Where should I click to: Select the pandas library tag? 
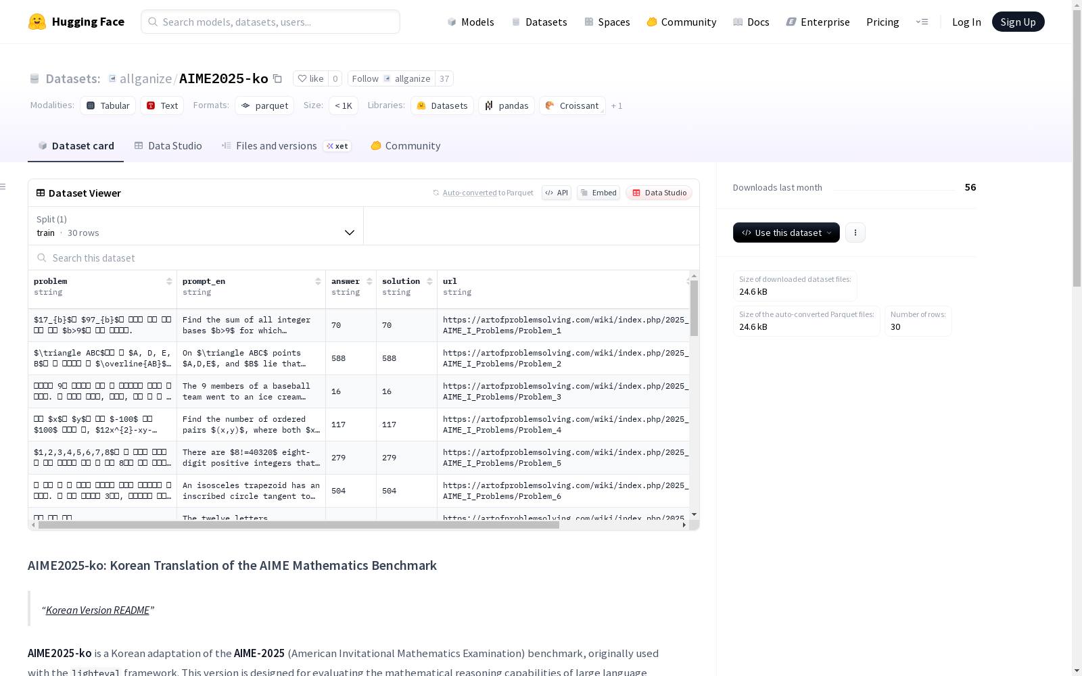507,105
